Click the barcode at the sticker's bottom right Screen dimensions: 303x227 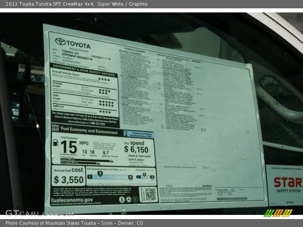[x=232, y=199]
